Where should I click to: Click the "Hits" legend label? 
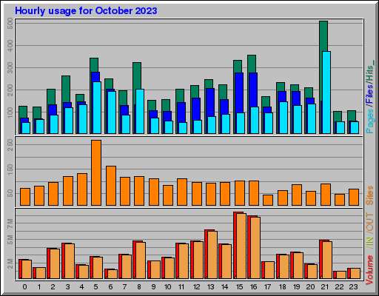369,70
